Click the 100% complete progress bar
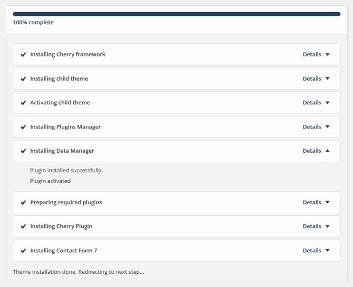This screenshot has height=287, width=353. 177,14
